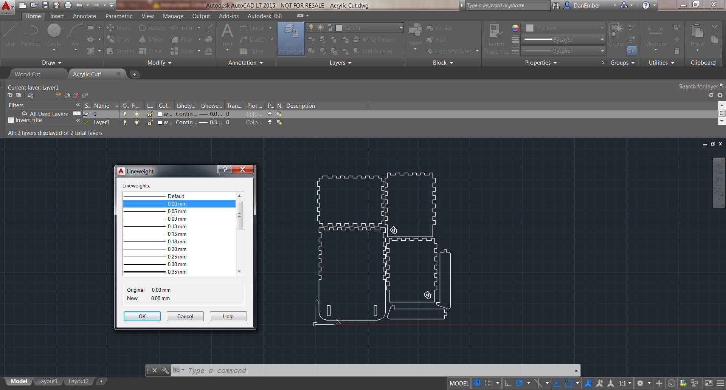The width and height of the screenshot is (726, 390).
Task: Open annotation scale 1:1 dropdown
Action: (625, 383)
